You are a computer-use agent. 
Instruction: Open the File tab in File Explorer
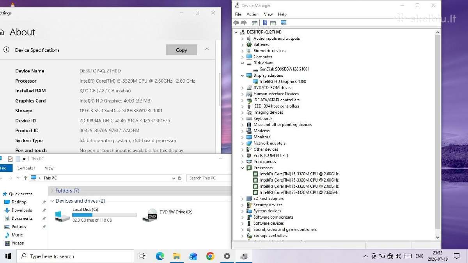(5, 168)
